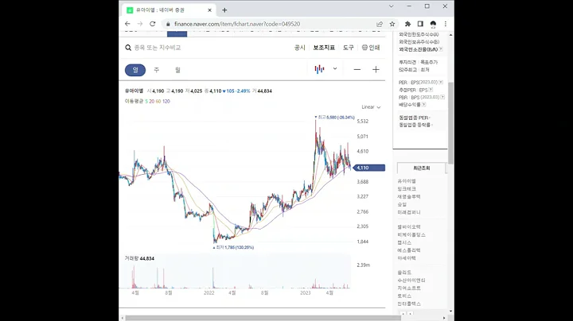Open Chrome's three-dot menu
The image size is (573, 321).
click(445, 24)
